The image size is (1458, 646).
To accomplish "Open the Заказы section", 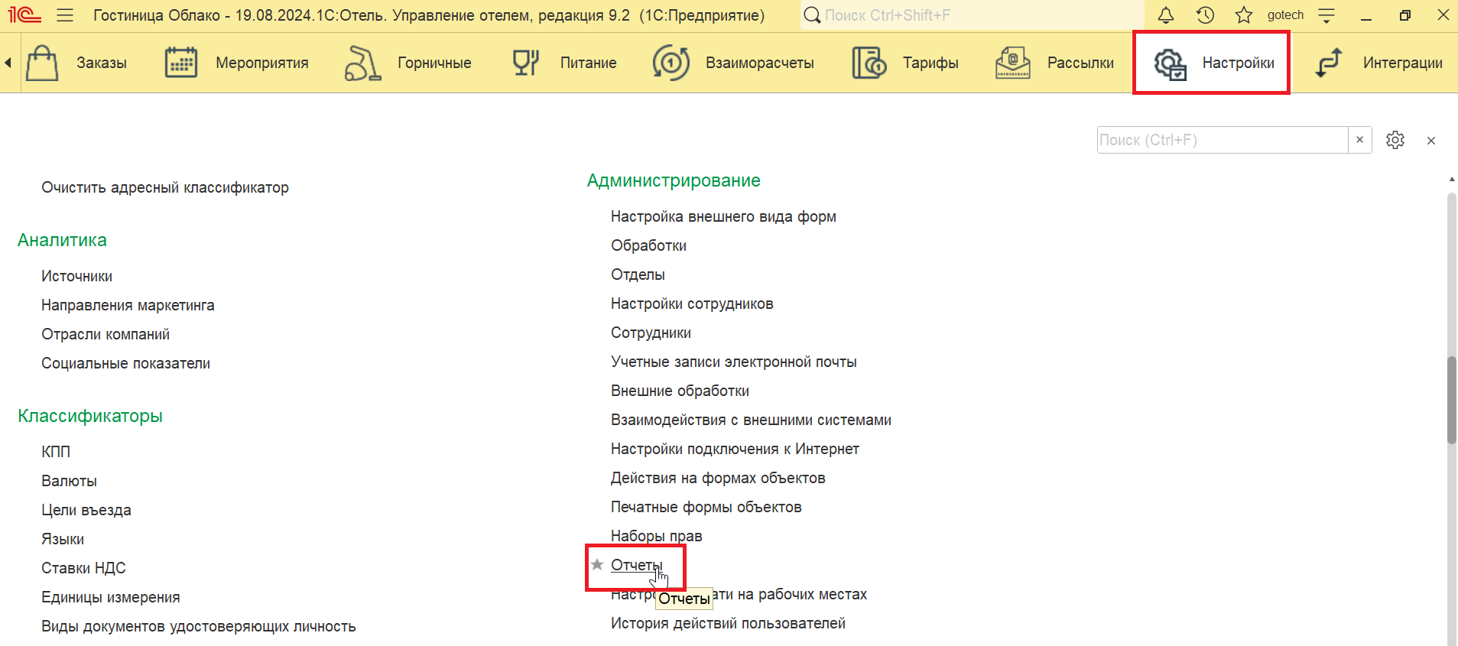I will (x=102, y=63).
